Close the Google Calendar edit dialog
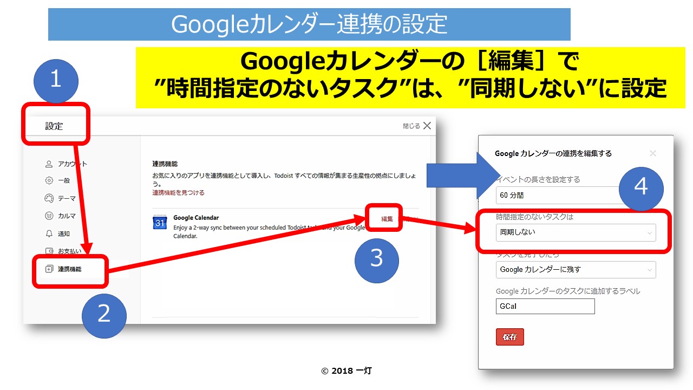Viewport: 693px width, 390px height. (653, 153)
